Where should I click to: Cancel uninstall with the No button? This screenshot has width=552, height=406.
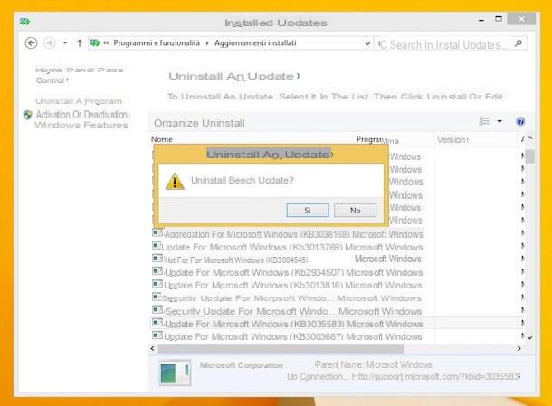point(355,211)
